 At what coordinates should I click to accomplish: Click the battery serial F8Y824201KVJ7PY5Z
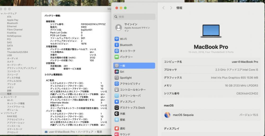pos(93,24)
